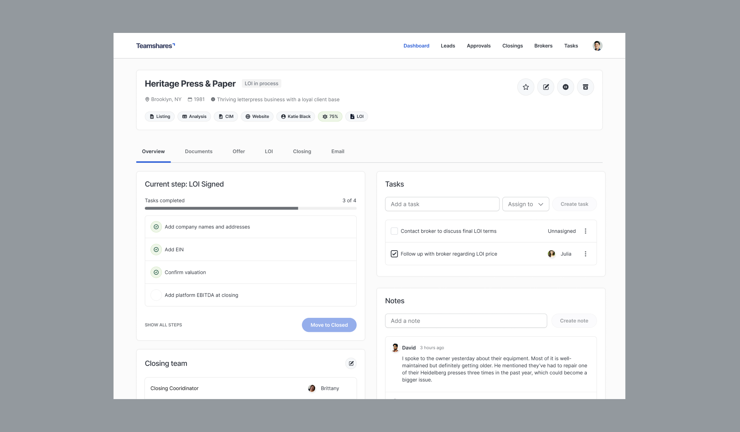Edit the Closing team section
The image size is (740, 432).
coord(351,363)
